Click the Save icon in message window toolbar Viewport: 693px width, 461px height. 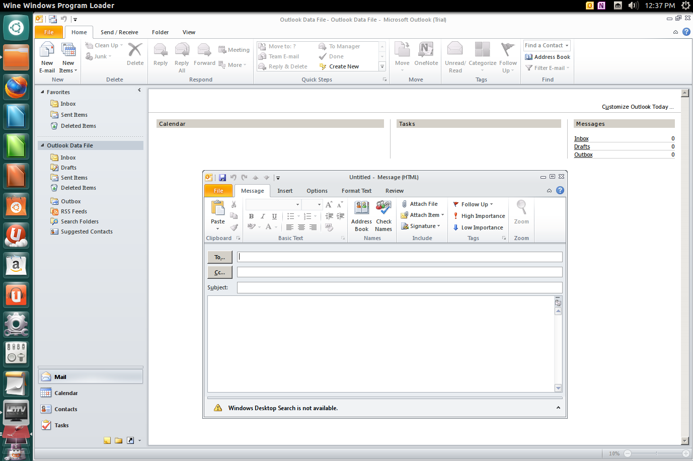(222, 178)
